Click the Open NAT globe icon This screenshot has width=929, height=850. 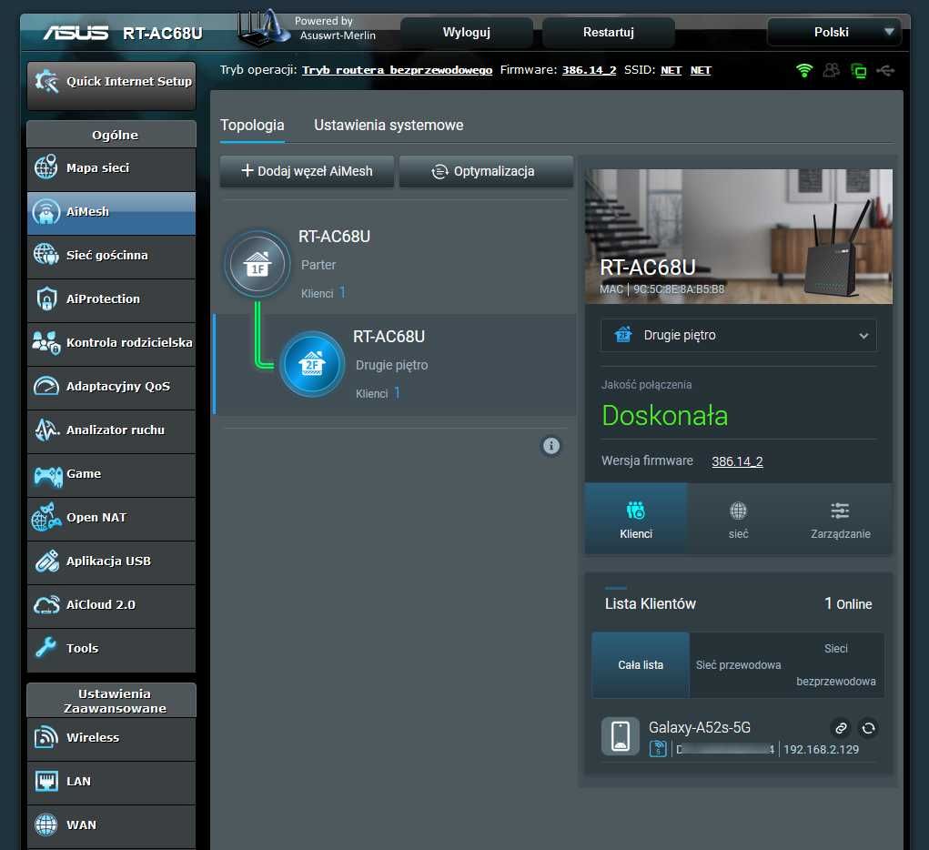coord(46,517)
